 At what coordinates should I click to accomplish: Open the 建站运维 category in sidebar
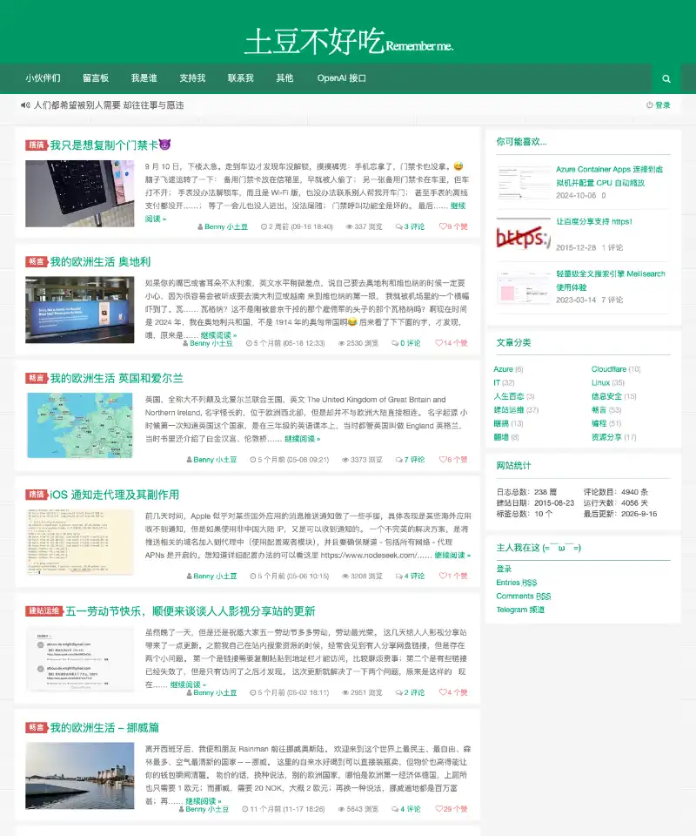pos(509,410)
